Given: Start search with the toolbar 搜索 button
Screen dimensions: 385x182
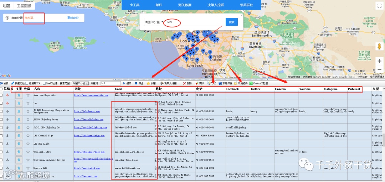Looking at the screenshot, I should 127,83.
